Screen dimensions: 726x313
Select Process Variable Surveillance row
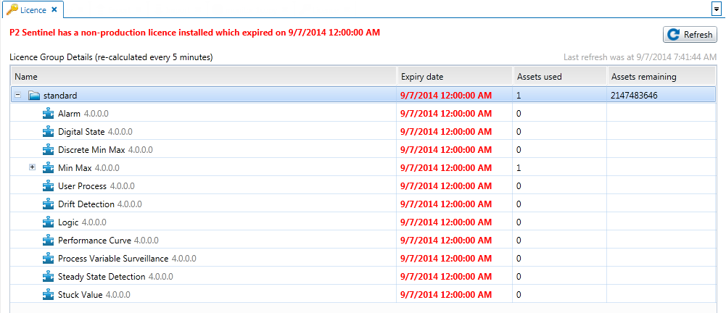coord(363,258)
